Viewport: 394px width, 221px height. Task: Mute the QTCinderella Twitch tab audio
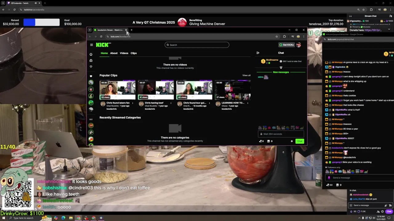(x=35, y=3)
